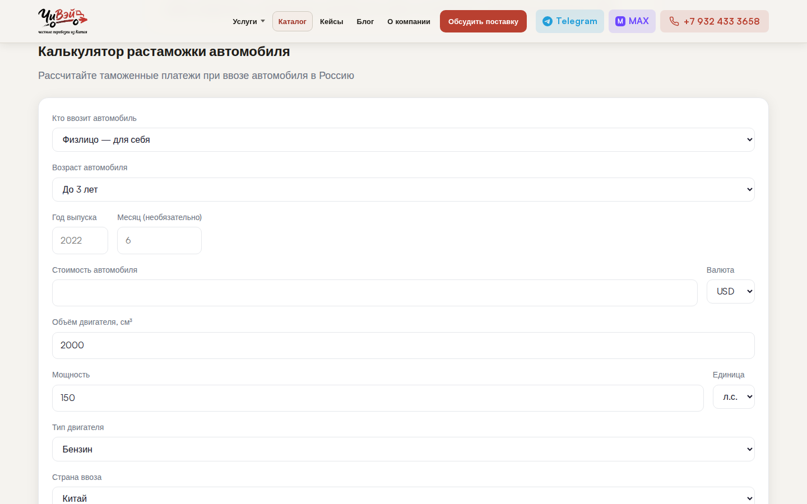807x504 pixels.
Task: Open the MAX messenger link
Action: pos(632,21)
